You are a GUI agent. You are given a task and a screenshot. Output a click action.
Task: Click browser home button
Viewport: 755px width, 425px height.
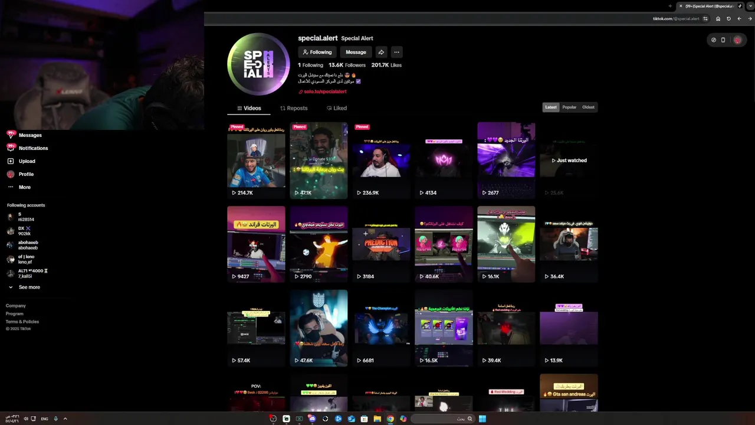(718, 19)
